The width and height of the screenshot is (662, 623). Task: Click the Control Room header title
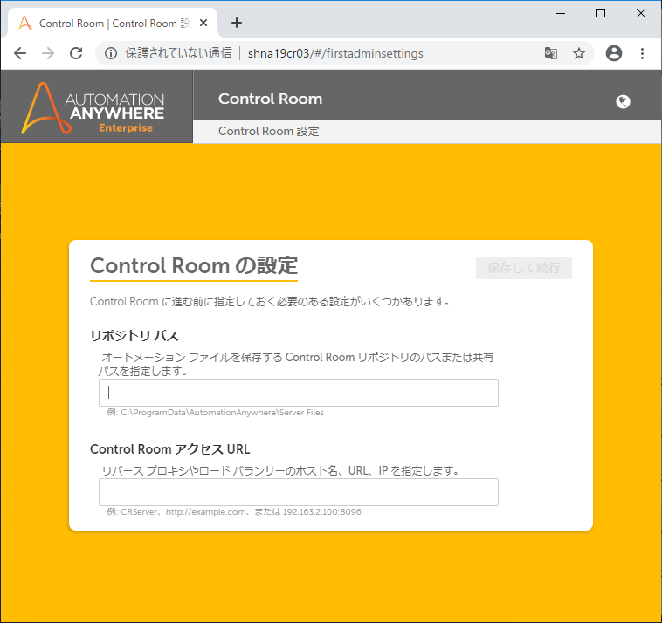pos(270,99)
